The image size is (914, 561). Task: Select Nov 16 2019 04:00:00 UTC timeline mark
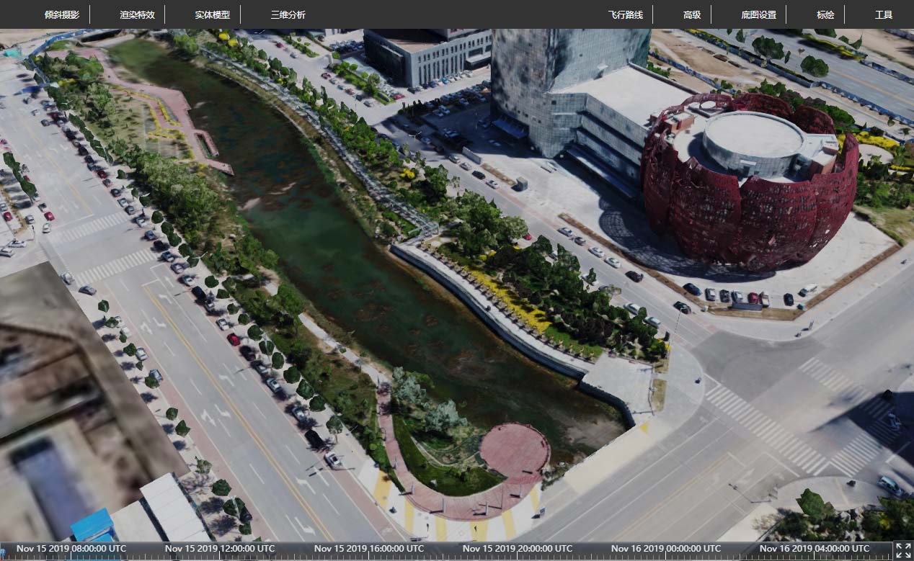coord(815,548)
